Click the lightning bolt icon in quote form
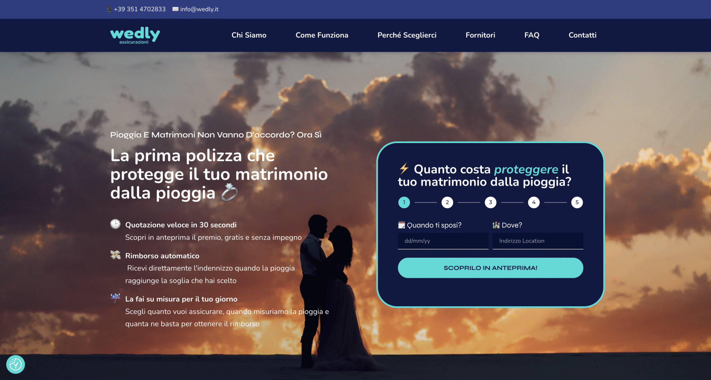 [404, 168]
